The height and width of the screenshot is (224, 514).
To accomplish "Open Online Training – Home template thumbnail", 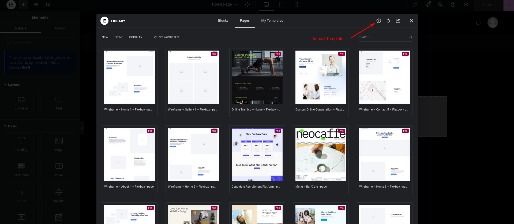I will (257, 77).
